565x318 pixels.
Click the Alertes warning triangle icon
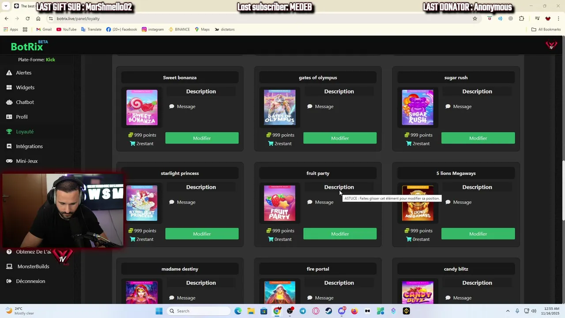9,73
